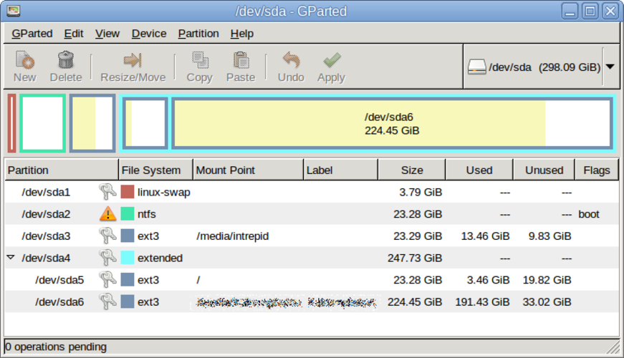624x358 pixels.
Task: Click the GParted window menu icon in title bar
Action: [14, 11]
